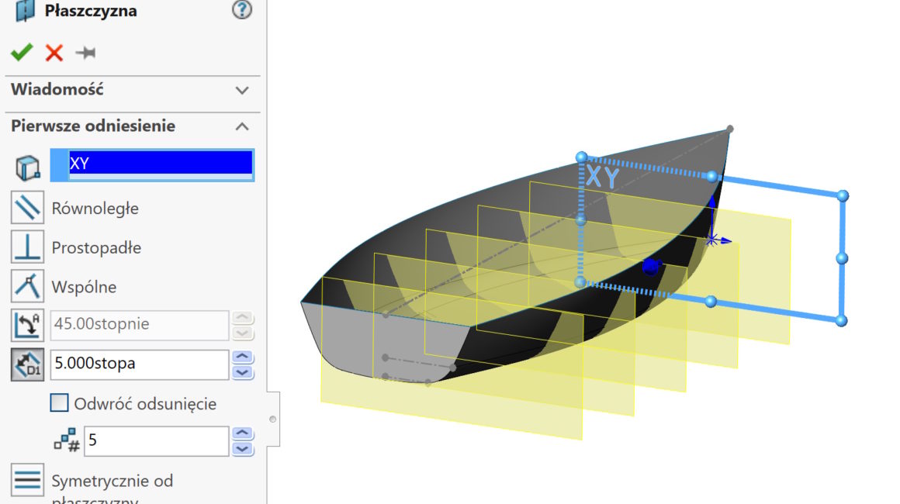The width and height of the screenshot is (900, 504).
Task: Collapse the Pierwsze odniesienie section
Action: 242,126
